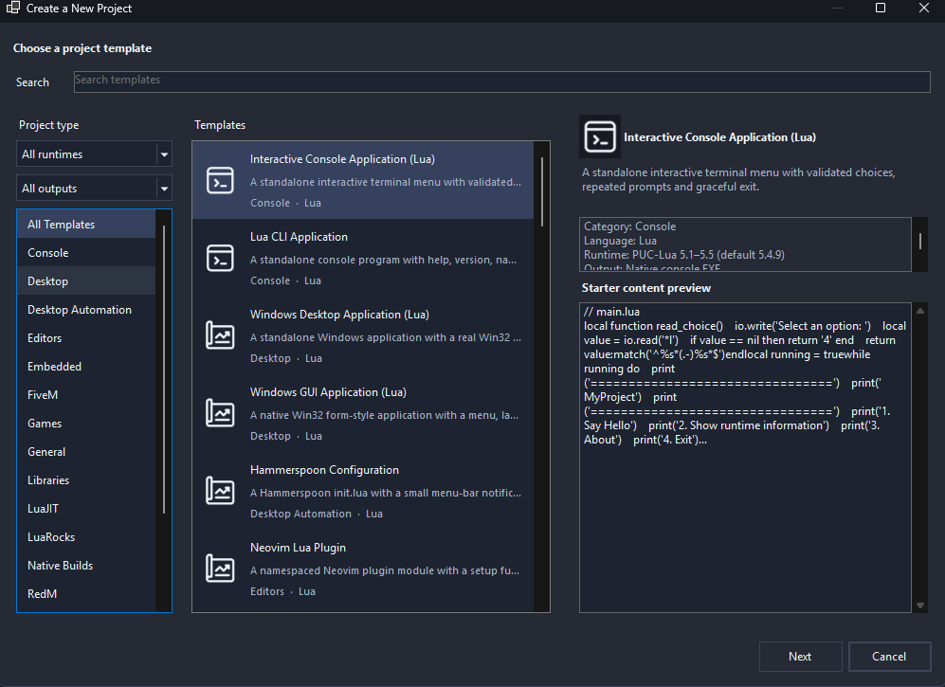Click the starter preview scroll down arrow
The image size is (945, 687).
coord(920,606)
